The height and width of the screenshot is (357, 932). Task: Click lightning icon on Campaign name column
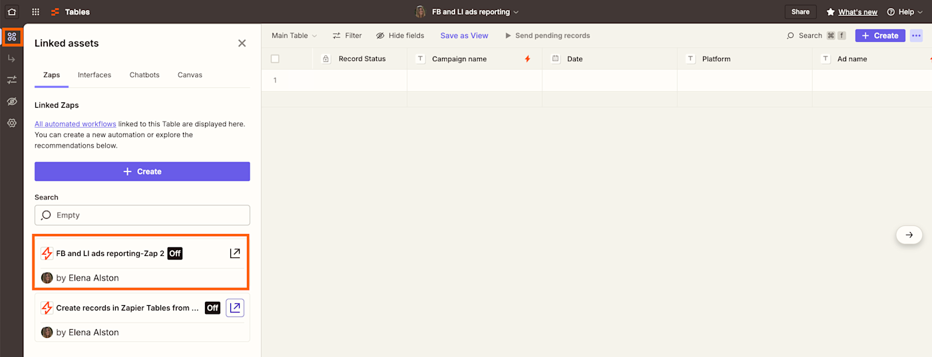[527, 59]
